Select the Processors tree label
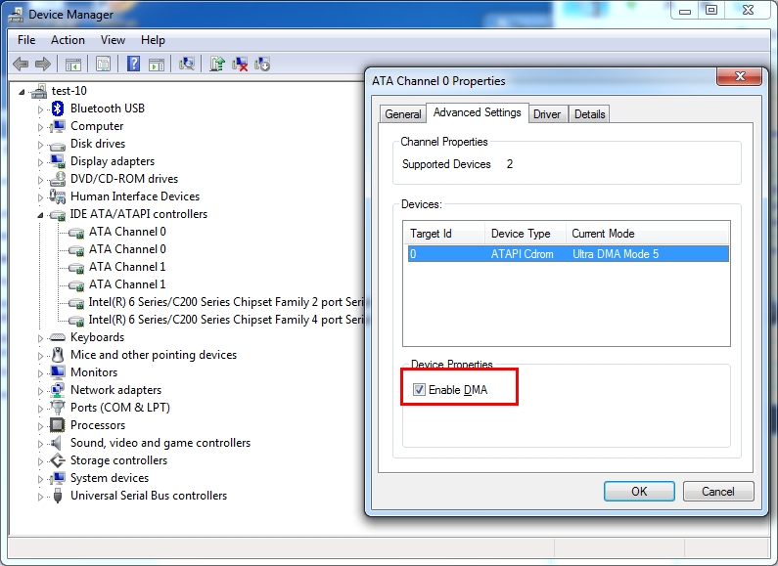The image size is (778, 566). (98, 425)
